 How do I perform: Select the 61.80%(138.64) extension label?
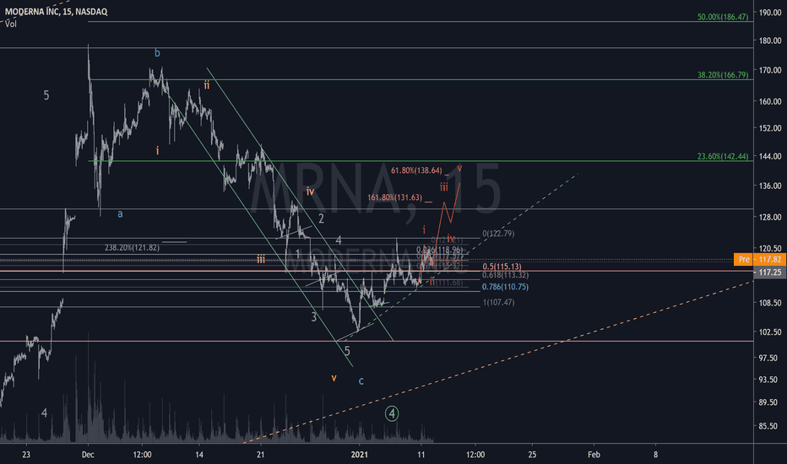point(416,170)
